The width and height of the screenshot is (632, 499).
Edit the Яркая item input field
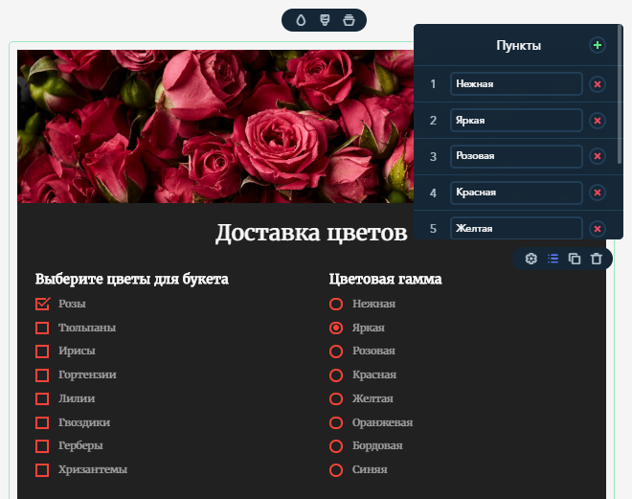[x=516, y=120]
